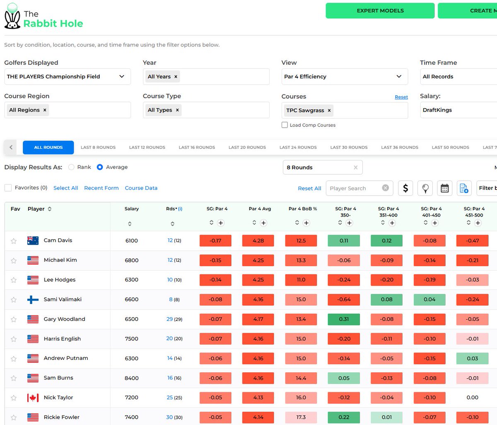This screenshot has height=425, width=497.
Task: Switch to LAST 12 ROUNDS tab
Action: 147,148
